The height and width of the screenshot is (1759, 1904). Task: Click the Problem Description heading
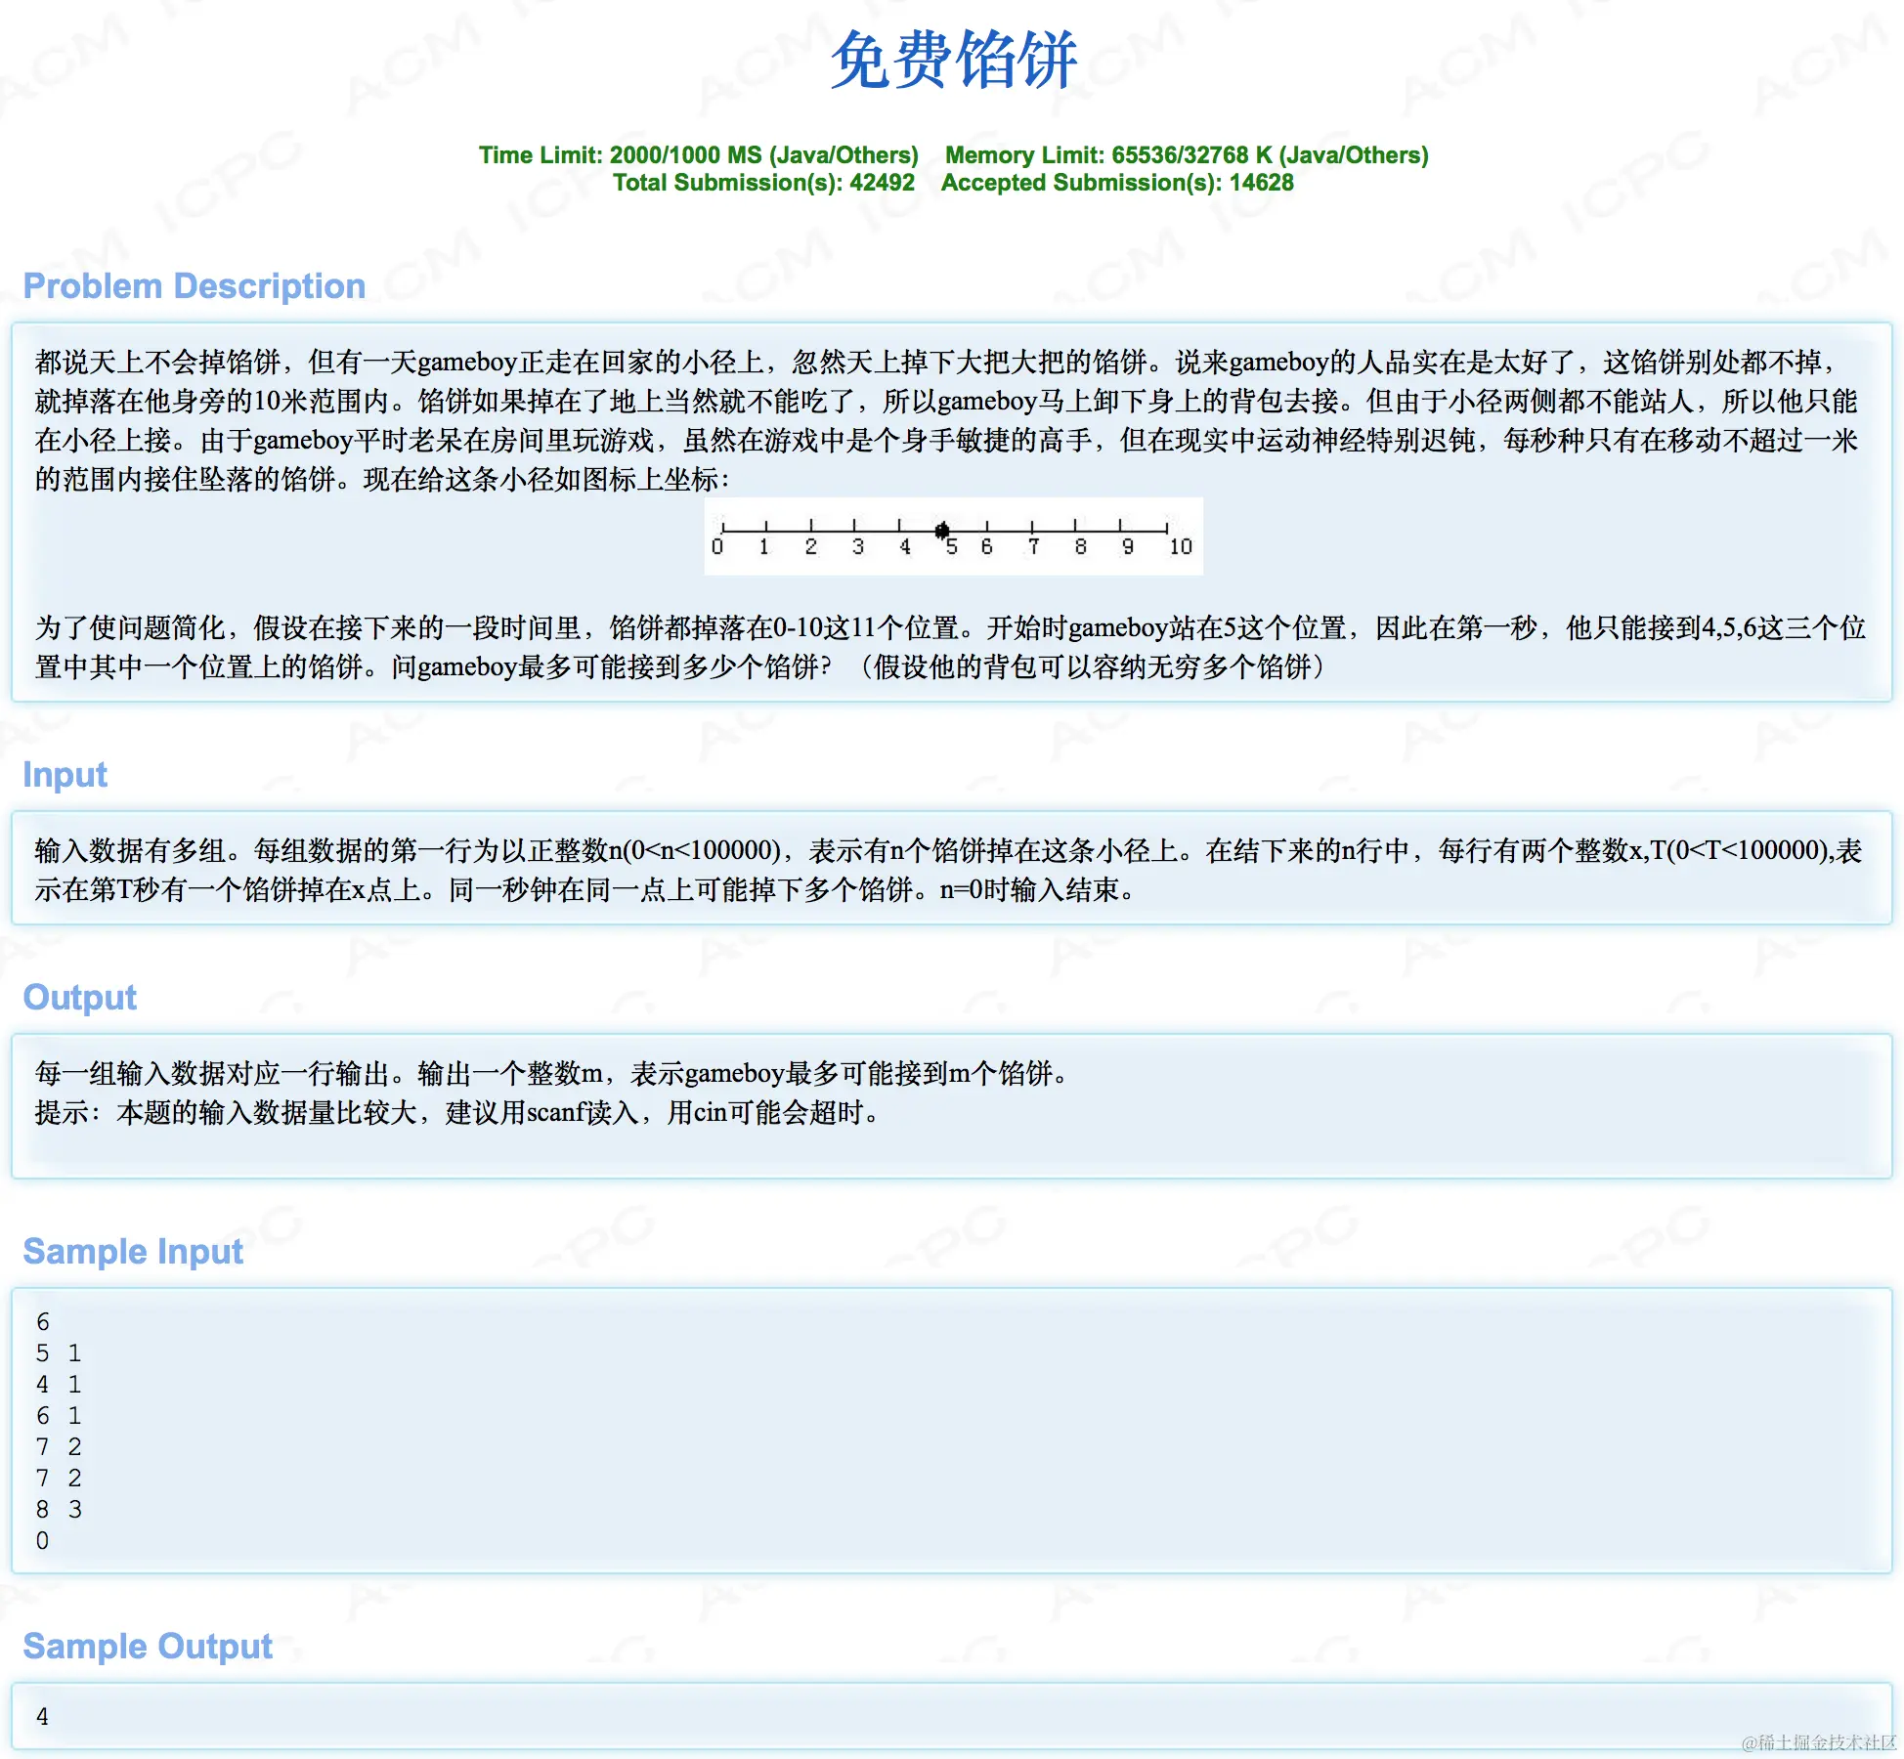tap(194, 285)
